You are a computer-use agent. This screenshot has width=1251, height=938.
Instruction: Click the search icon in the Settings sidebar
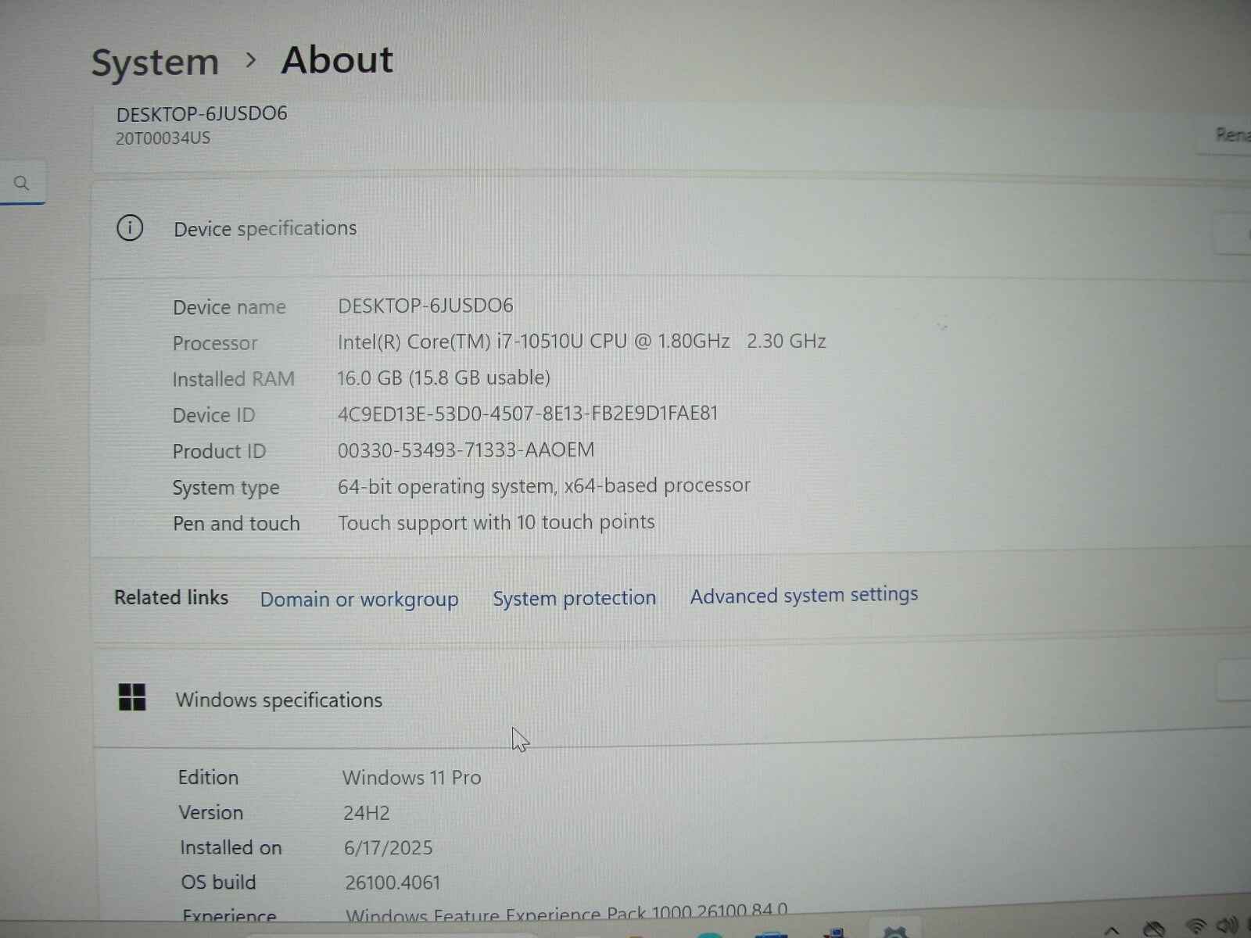point(23,183)
